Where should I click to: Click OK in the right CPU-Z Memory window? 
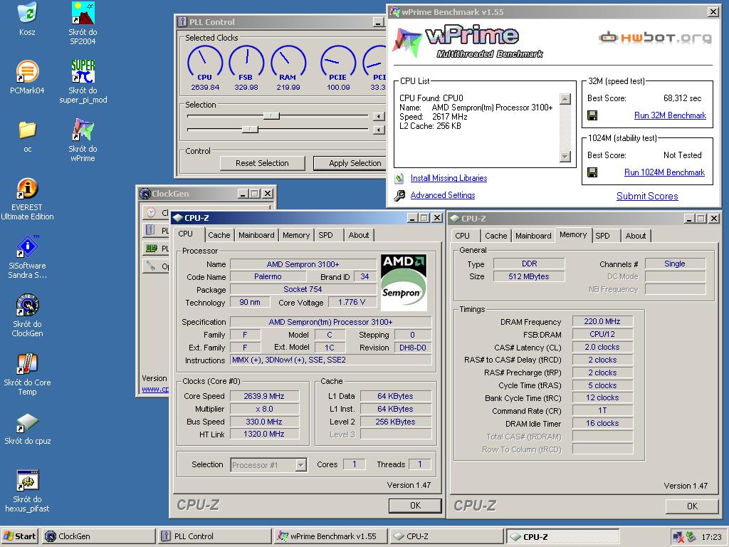pos(692,506)
